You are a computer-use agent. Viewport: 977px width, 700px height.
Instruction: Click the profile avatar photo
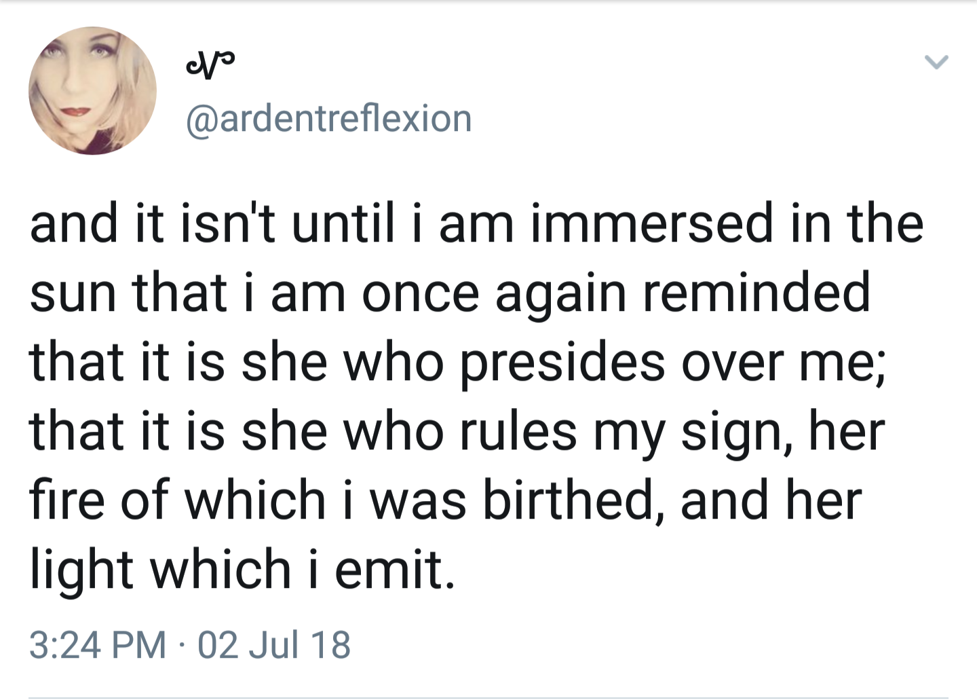pyautogui.click(x=92, y=91)
